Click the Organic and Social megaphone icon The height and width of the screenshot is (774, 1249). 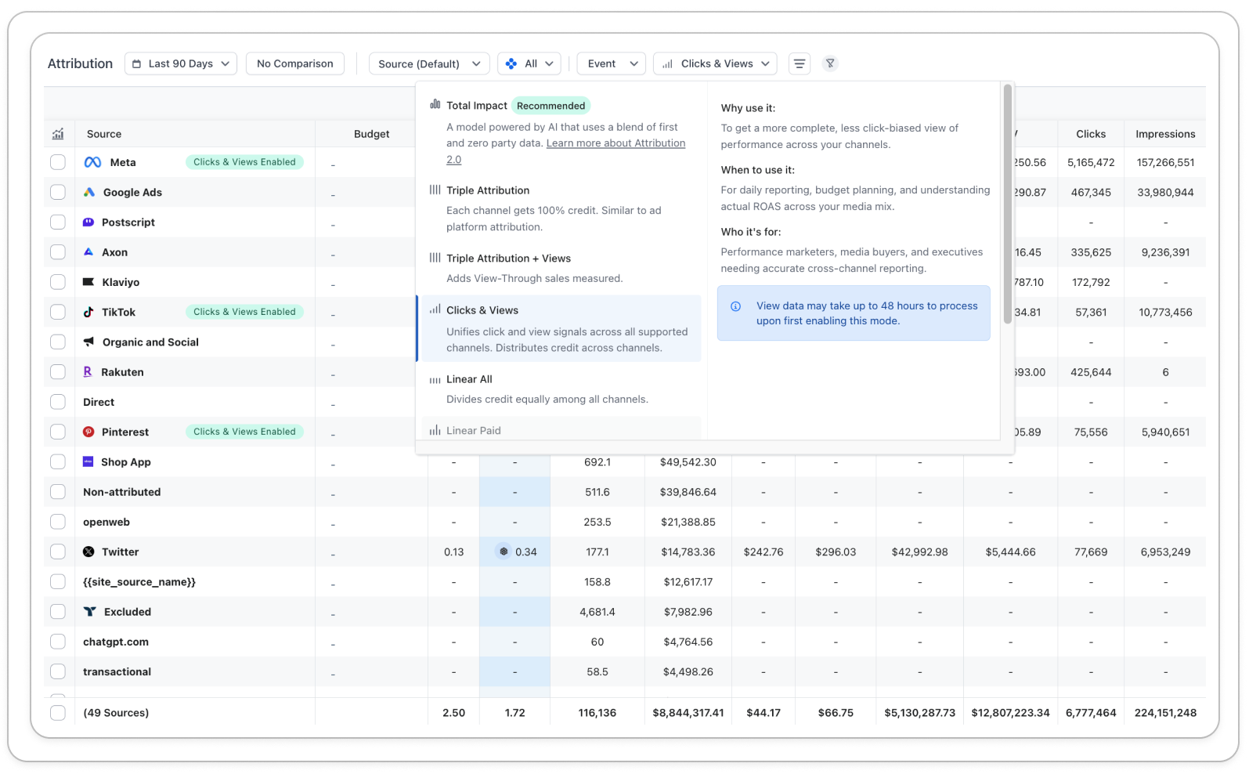coord(88,342)
